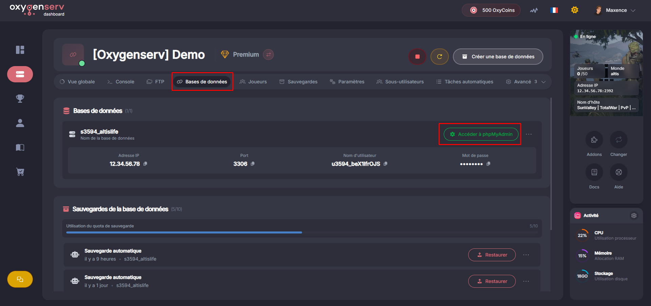Copy the database IP address

[145, 164]
